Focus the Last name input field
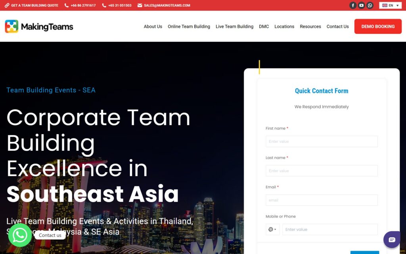The height and width of the screenshot is (254, 406). pyautogui.click(x=322, y=171)
